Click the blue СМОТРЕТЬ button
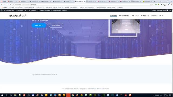 39,25
